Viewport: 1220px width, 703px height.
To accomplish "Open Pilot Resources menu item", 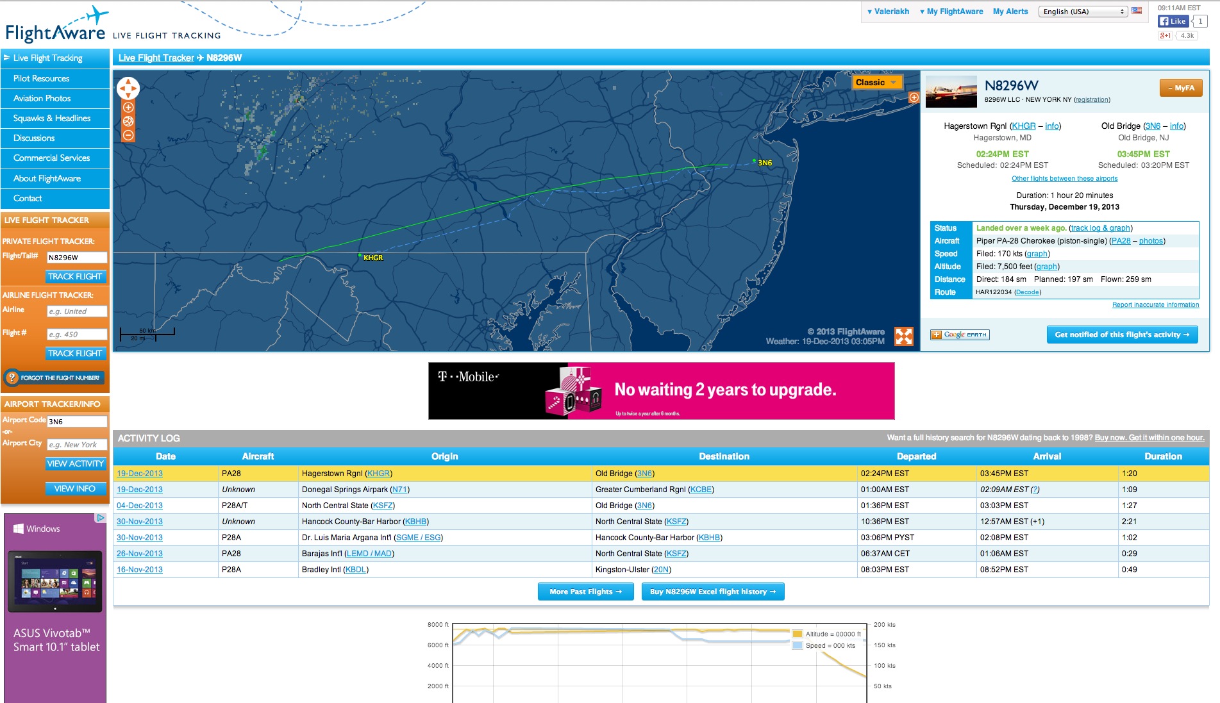I will pyautogui.click(x=55, y=78).
